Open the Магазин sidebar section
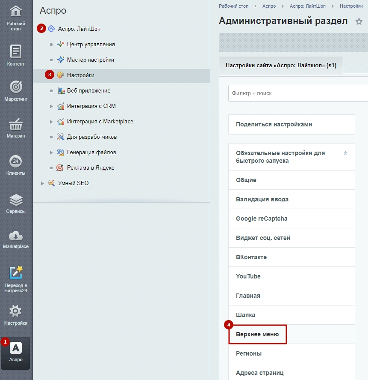This screenshot has height=380, width=368. tap(16, 128)
